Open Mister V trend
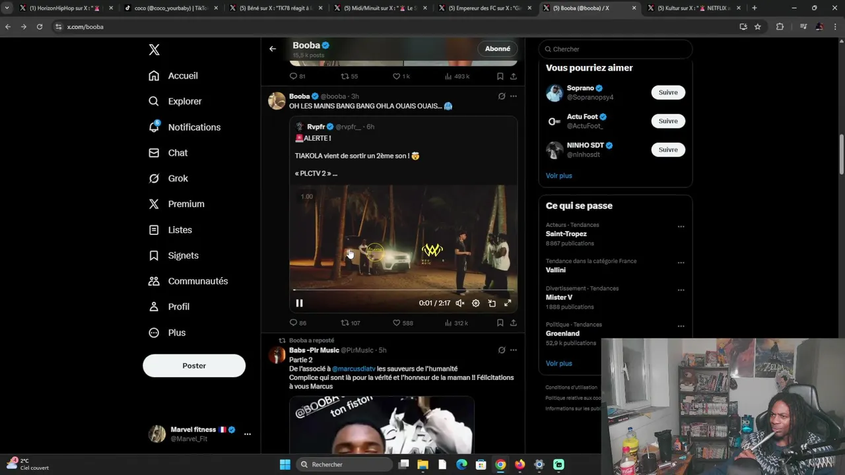The height and width of the screenshot is (475, 845). [x=558, y=298]
